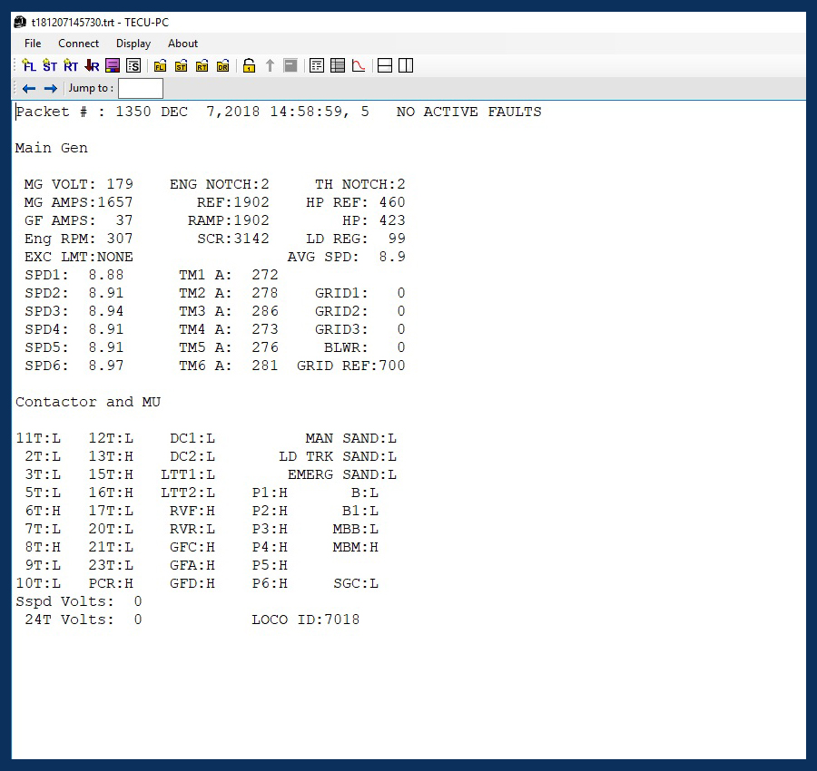This screenshot has width=817, height=771.
Task: Click the 'Packet # : 1350' text
Action: 84,112
